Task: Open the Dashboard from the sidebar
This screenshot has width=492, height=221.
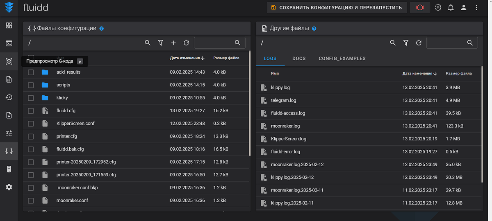Action: point(9,25)
